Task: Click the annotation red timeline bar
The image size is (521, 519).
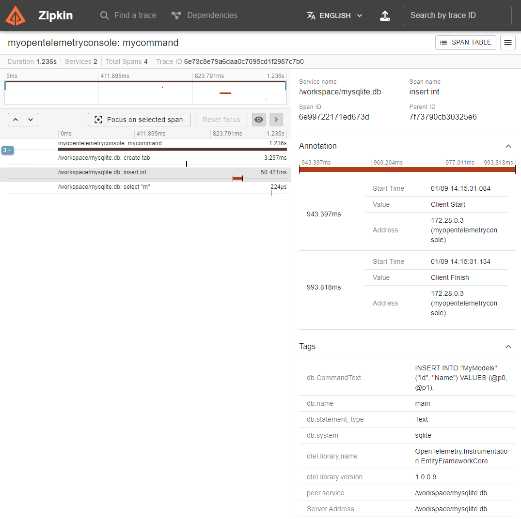Action: (407, 169)
